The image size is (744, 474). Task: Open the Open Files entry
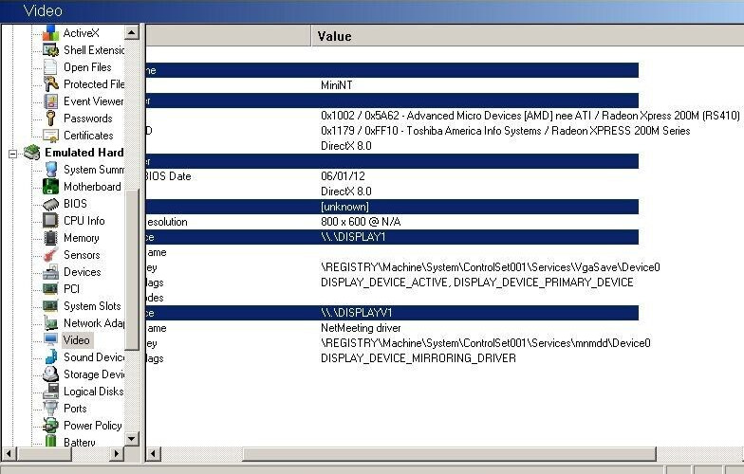(87, 66)
